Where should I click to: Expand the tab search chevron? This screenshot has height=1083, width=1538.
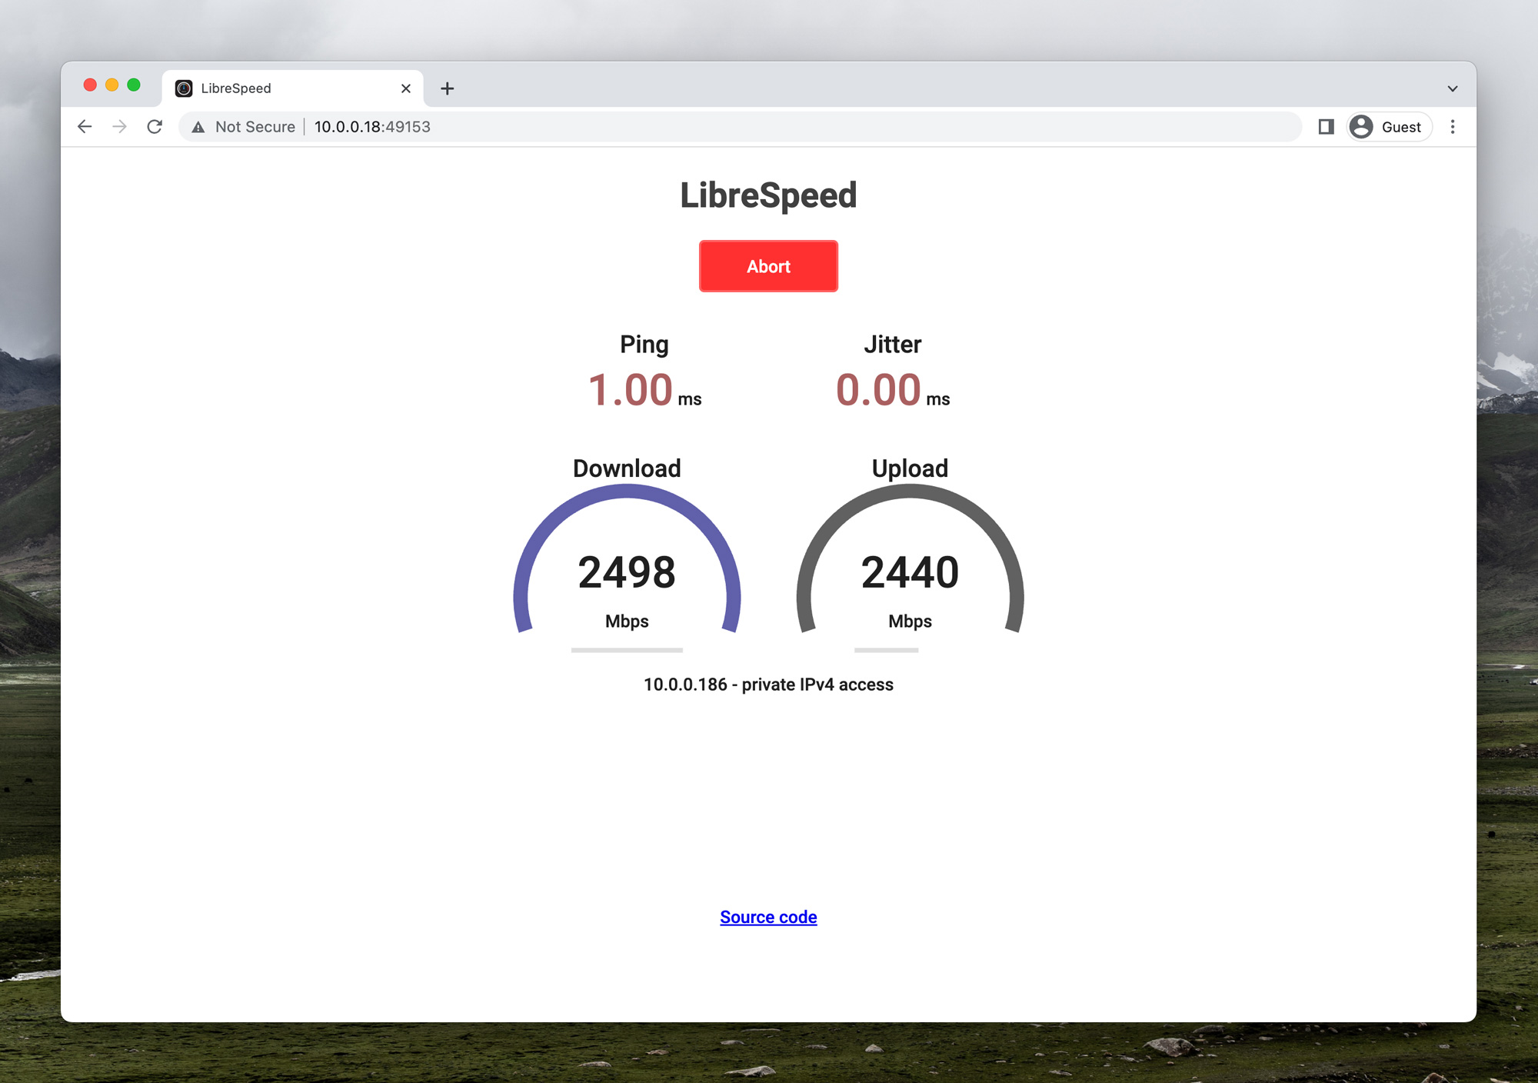click(x=1452, y=88)
